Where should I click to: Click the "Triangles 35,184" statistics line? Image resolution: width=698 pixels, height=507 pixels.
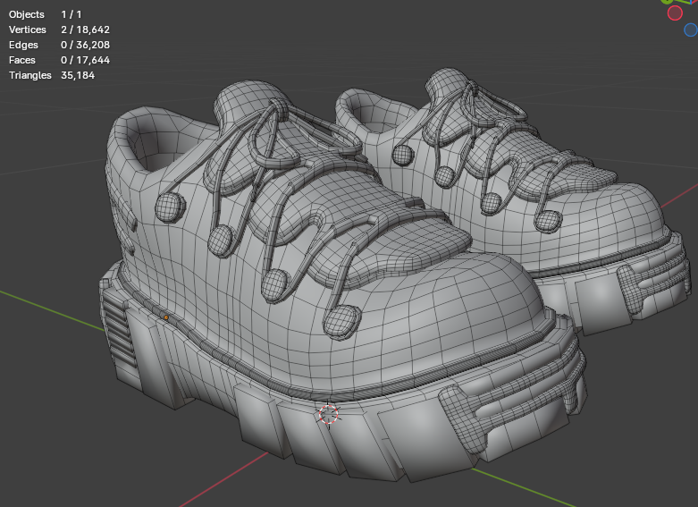(x=52, y=75)
